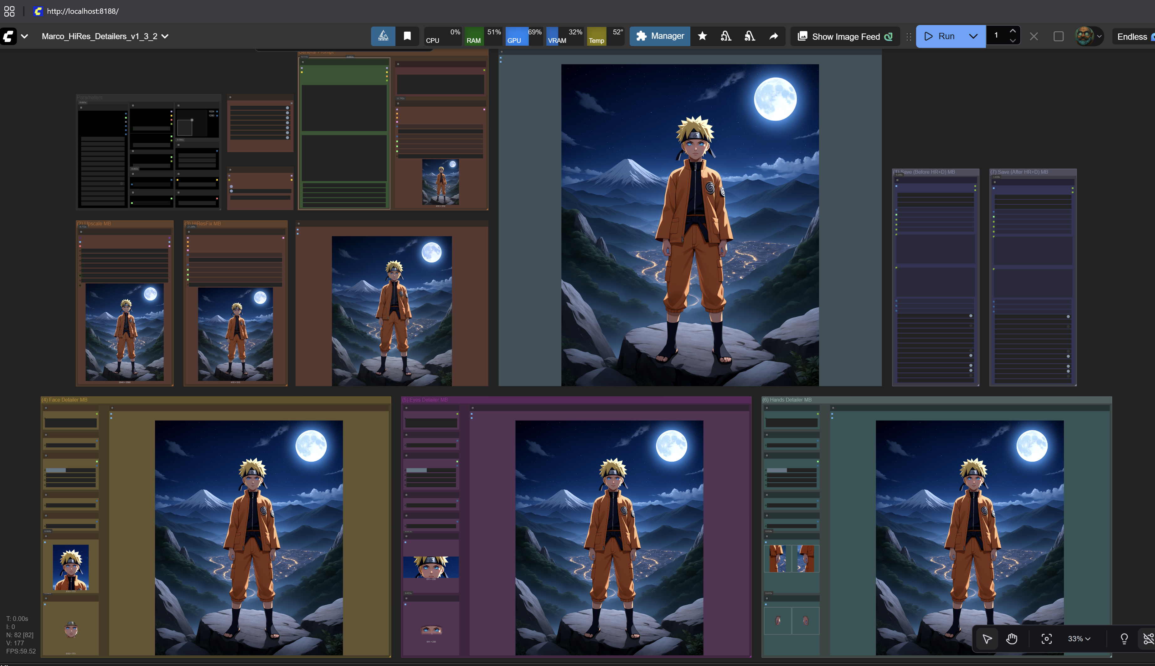Image resolution: width=1155 pixels, height=666 pixels.
Task: Click the share arrow icon
Action: point(773,36)
